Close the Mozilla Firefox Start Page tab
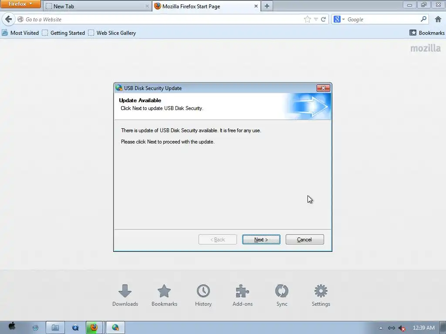446x334 pixels. (256, 6)
